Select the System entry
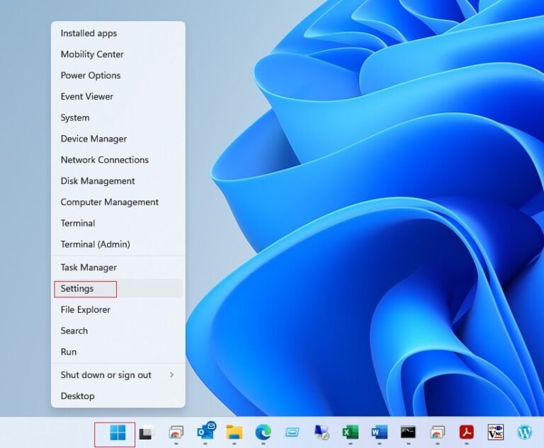 [x=118, y=118]
